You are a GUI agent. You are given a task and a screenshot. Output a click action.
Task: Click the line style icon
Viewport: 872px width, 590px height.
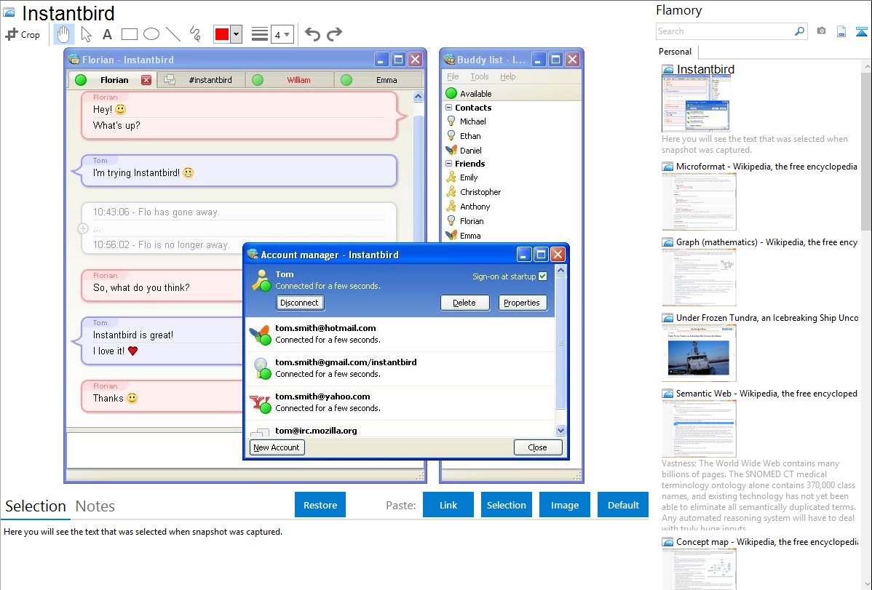259,34
